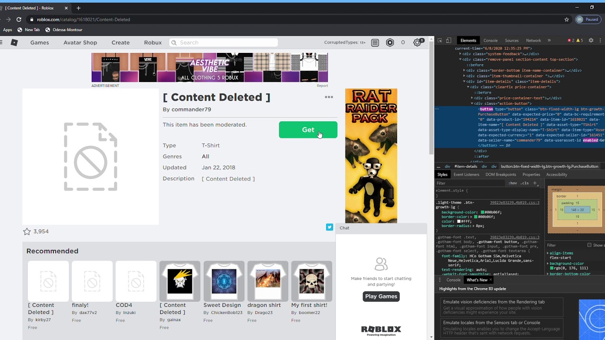Click the white color property swatch

pyautogui.click(x=458, y=221)
